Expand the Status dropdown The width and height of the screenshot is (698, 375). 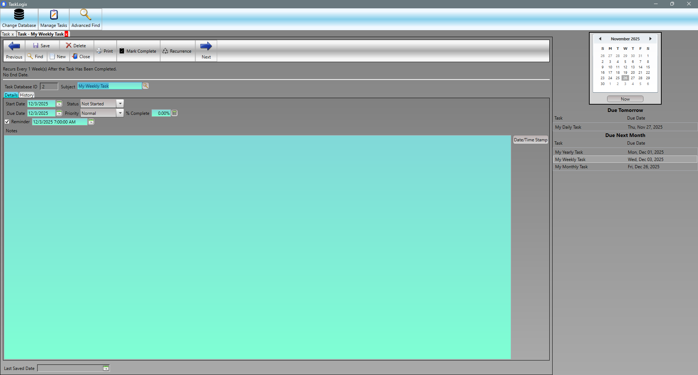[120, 104]
